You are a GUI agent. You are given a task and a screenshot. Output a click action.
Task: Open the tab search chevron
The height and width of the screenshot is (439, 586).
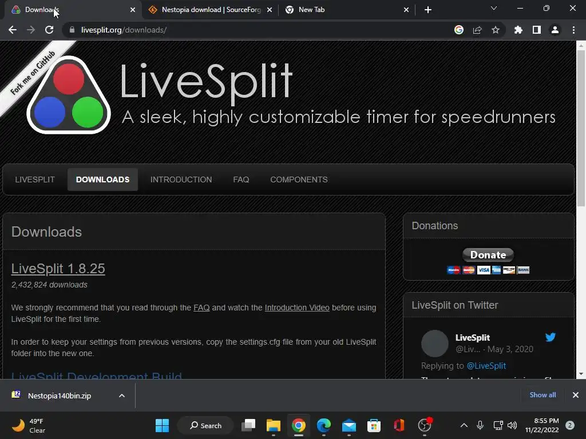(x=494, y=8)
